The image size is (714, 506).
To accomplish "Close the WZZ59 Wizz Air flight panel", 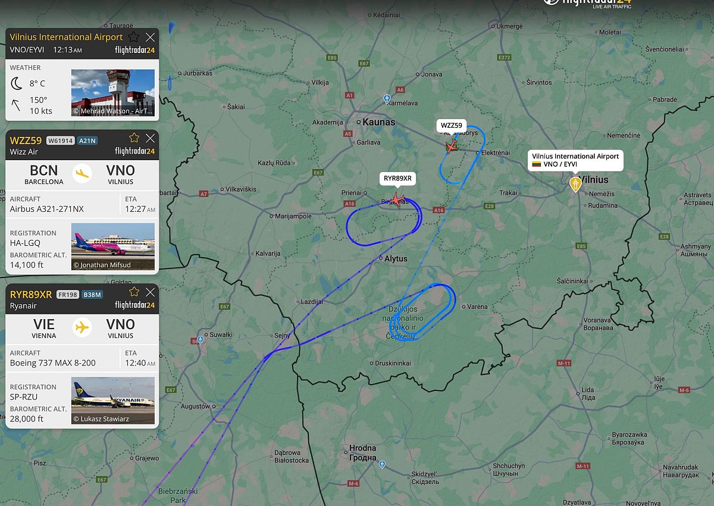I will 150,138.
